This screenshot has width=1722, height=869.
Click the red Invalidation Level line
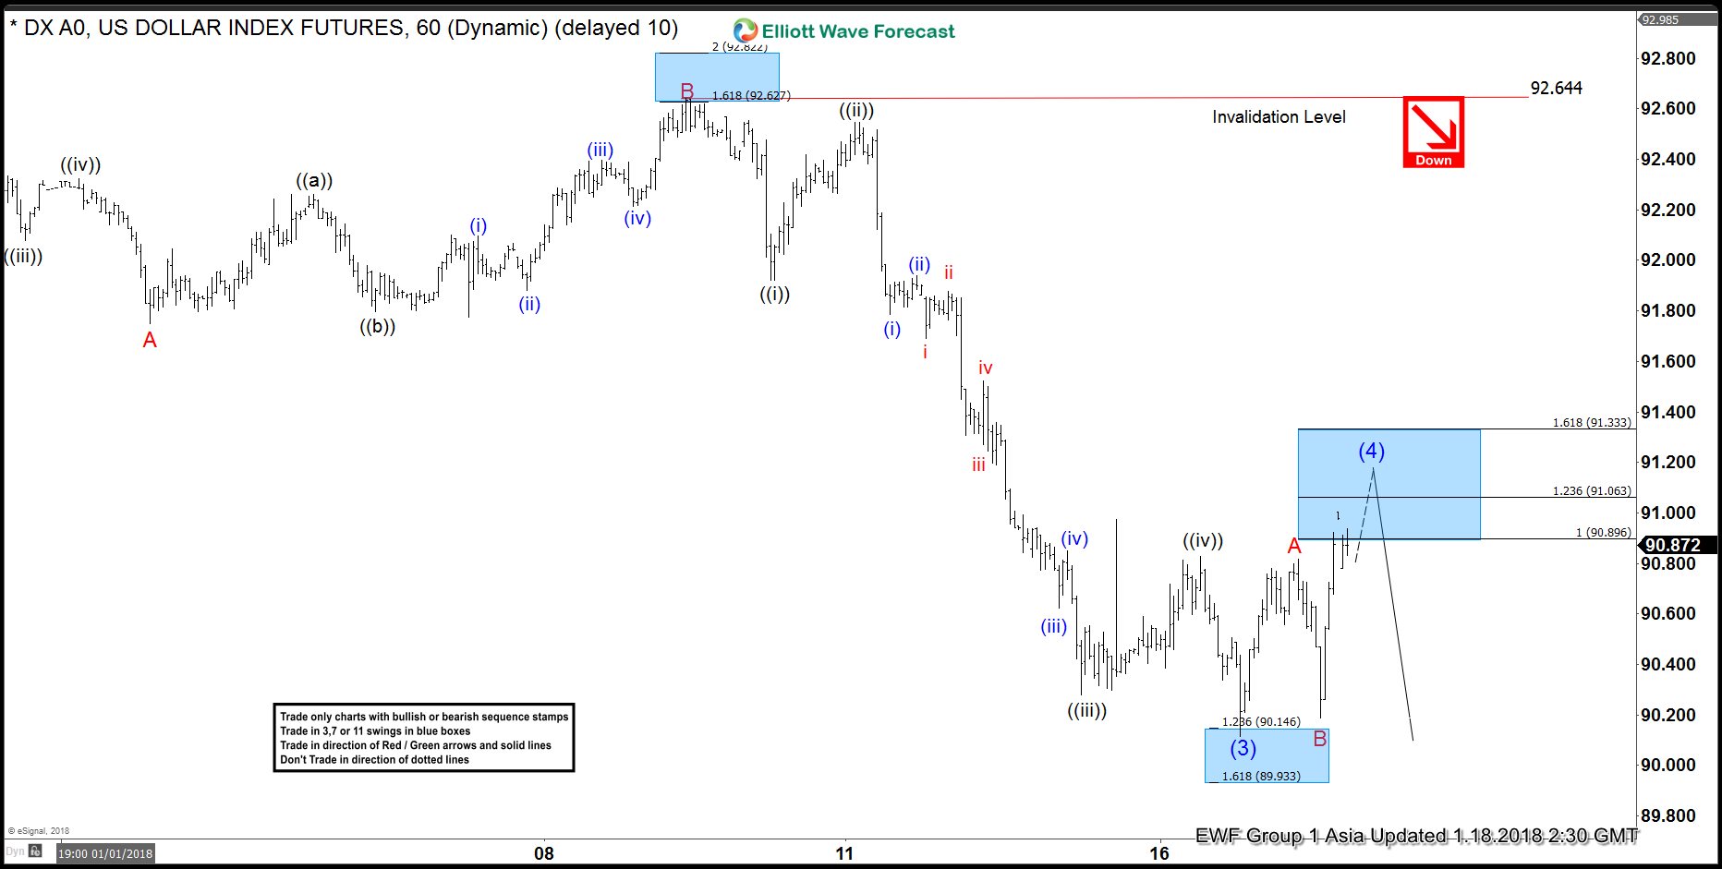(1109, 98)
